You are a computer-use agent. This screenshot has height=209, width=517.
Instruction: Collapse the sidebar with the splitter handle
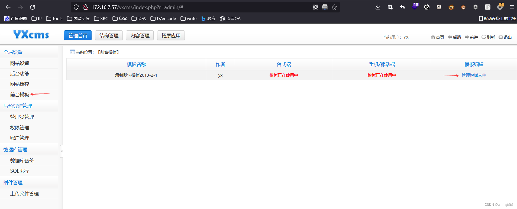pyautogui.click(x=62, y=151)
